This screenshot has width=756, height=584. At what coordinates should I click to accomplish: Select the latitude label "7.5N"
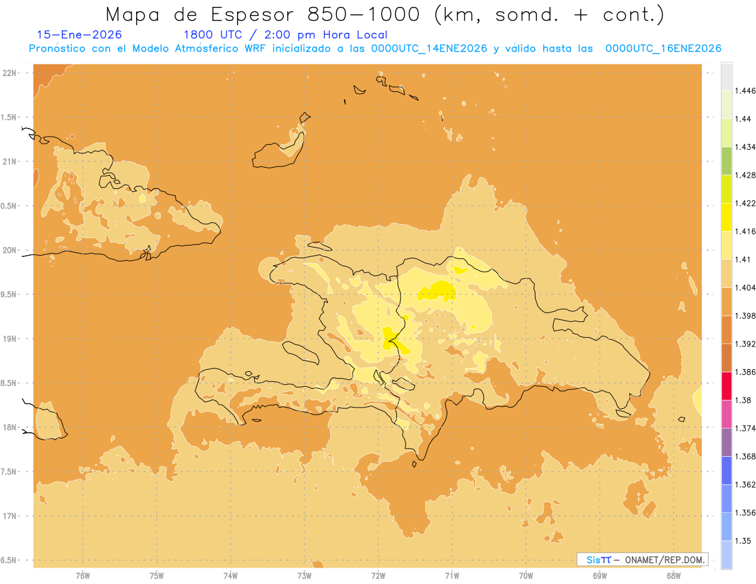click(x=8, y=472)
